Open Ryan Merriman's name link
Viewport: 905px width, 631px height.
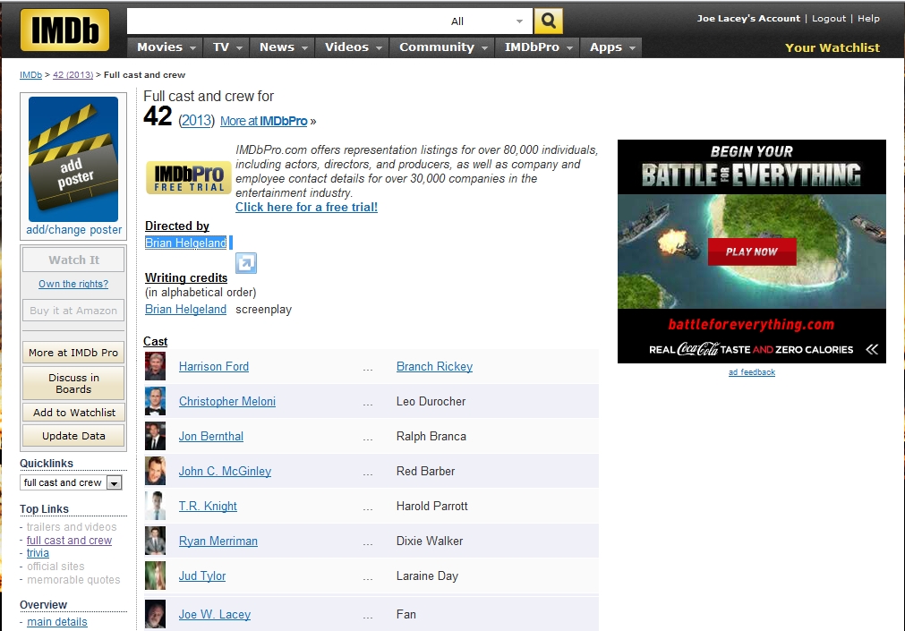tap(218, 541)
